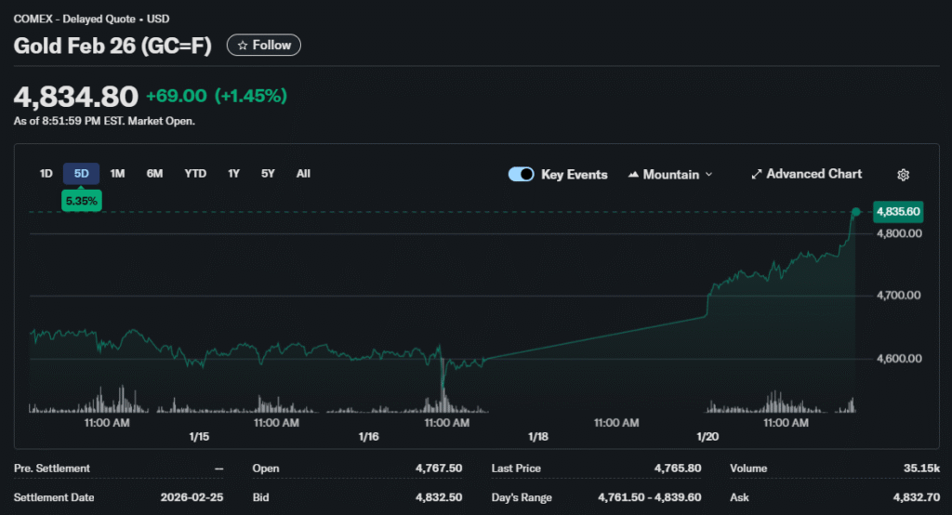Switch to 6M time range
The height and width of the screenshot is (515, 952).
coord(154,174)
